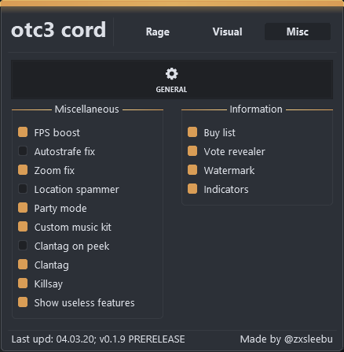
Task: Switch to the Visual tab
Action: 227,31
